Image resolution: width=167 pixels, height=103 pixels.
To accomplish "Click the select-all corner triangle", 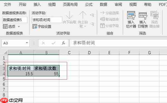I will coord(6,52).
